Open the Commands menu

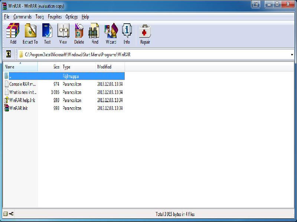(22, 17)
